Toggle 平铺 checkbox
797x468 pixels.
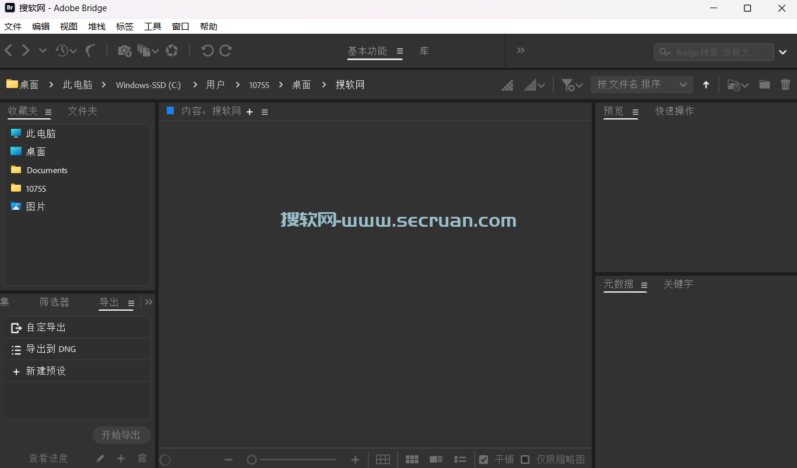[483, 460]
